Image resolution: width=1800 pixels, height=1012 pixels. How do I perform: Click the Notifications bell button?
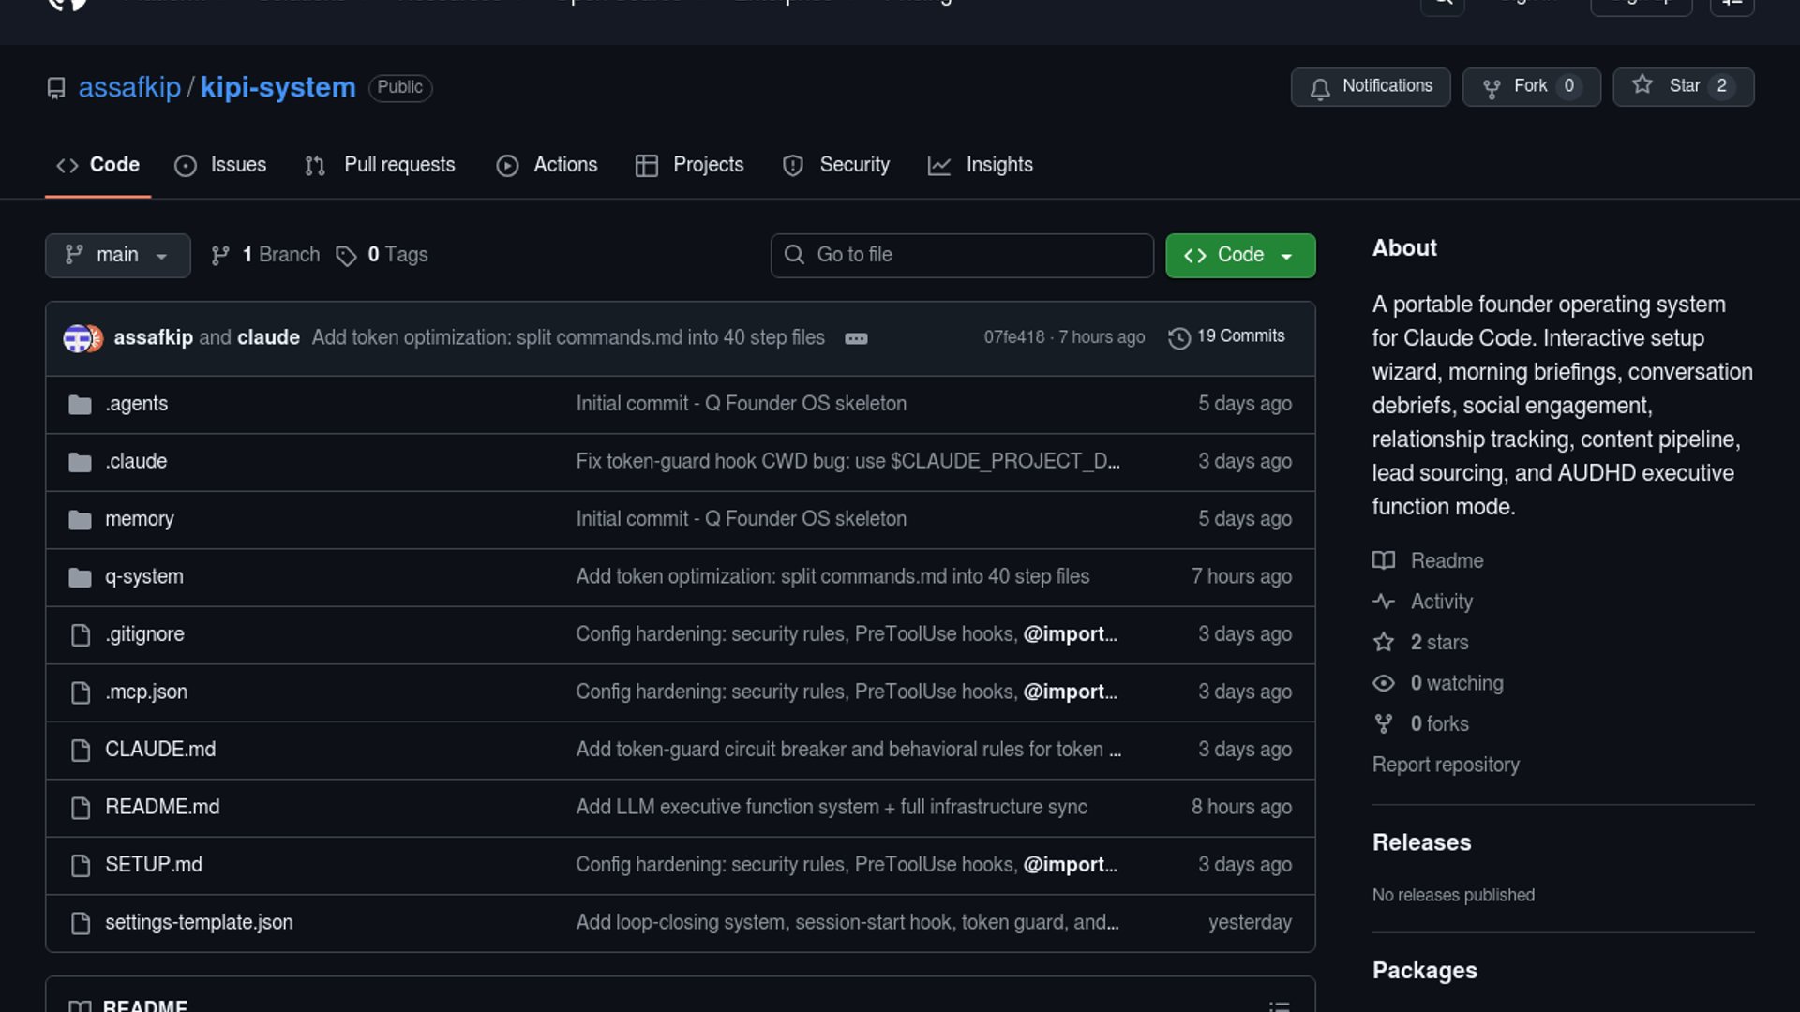[x=1370, y=86]
